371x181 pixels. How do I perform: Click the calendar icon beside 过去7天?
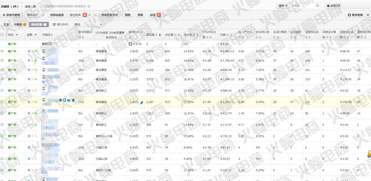point(328,5)
